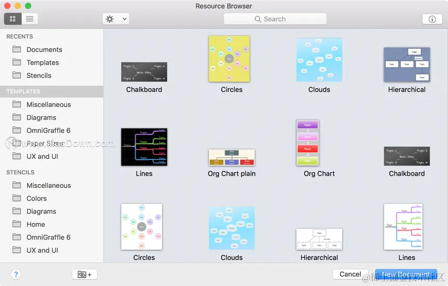Select the TEMPLATES section header
Screen dimensions: 448x286
coord(52,91)
